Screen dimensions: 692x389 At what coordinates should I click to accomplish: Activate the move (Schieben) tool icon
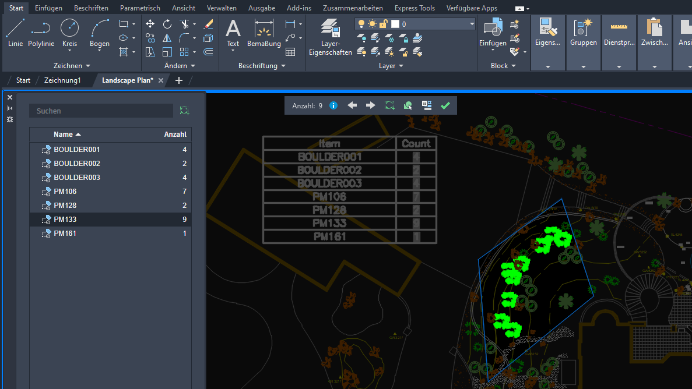(150, 24)
